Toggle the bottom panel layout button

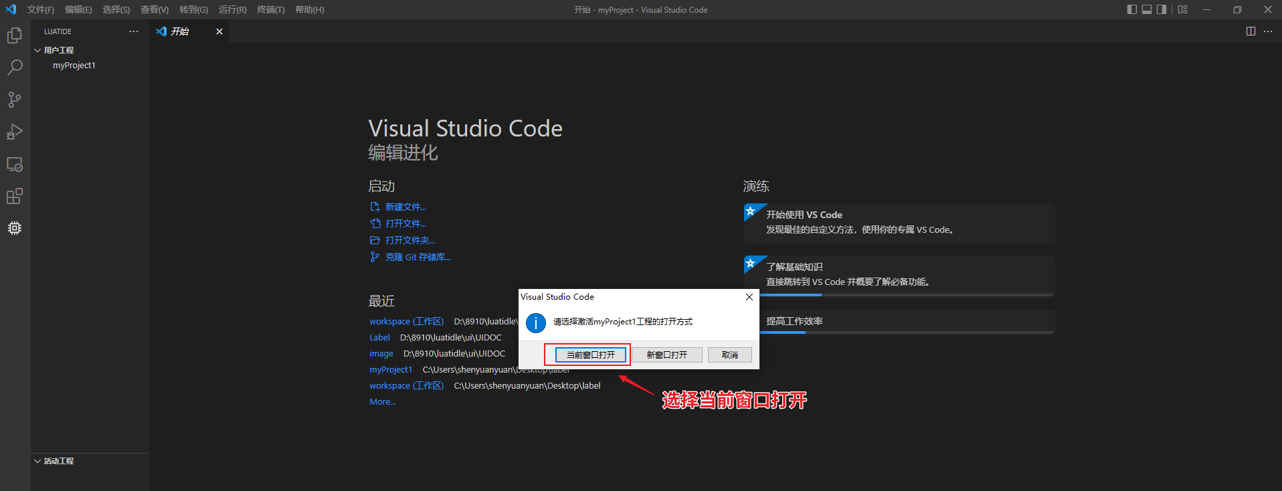tap(1147, 9)
